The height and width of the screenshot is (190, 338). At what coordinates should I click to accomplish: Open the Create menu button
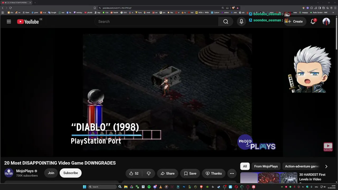point(295,22)
